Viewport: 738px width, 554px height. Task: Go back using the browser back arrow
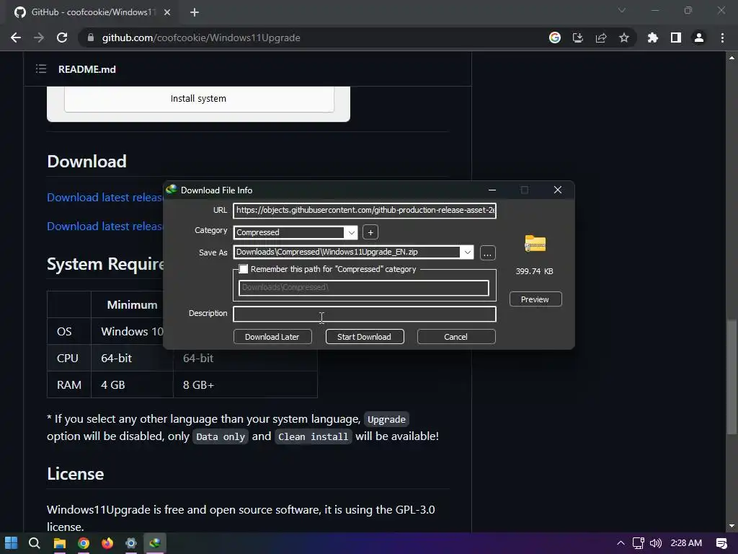click(x=16, y=38)
